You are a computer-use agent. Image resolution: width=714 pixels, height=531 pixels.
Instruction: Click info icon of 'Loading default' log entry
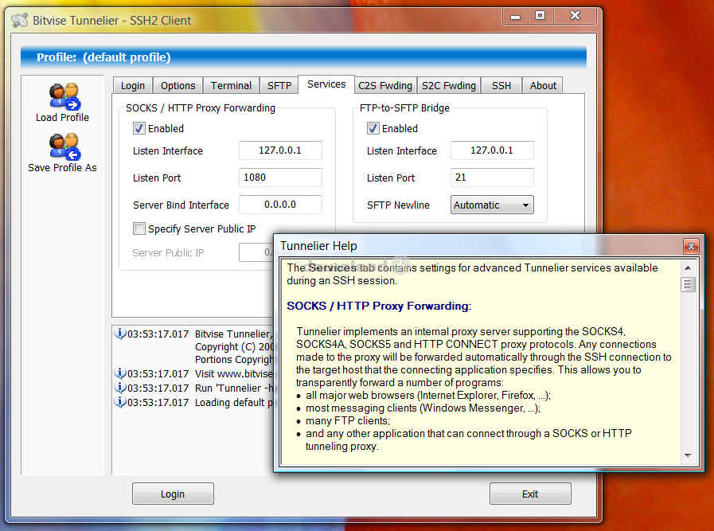click(119, 402)
